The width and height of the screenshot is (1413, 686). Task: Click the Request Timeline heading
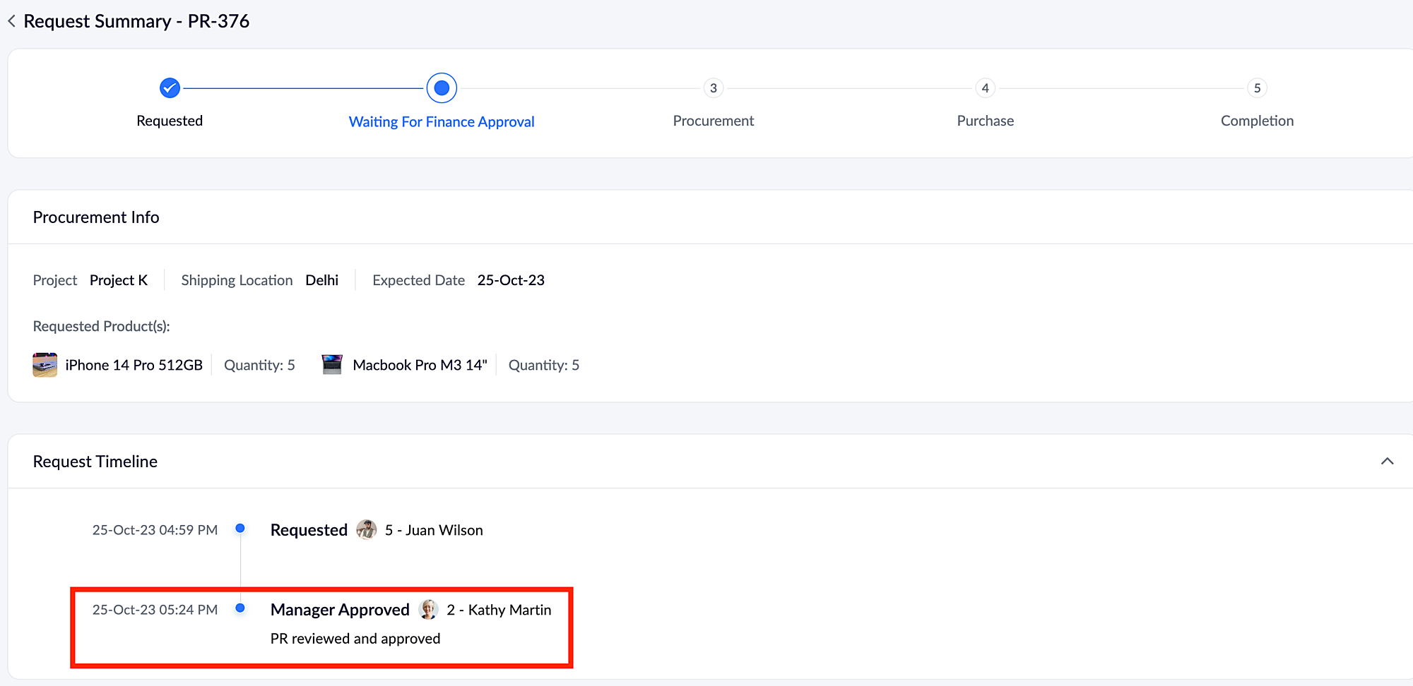95,462
